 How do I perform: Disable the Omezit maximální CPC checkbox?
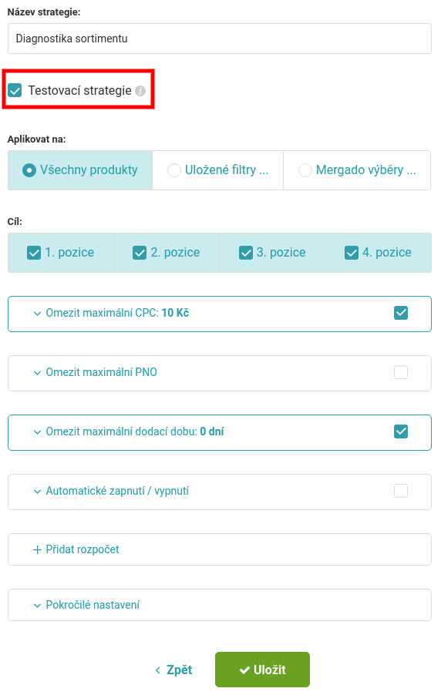coord(401,313)
